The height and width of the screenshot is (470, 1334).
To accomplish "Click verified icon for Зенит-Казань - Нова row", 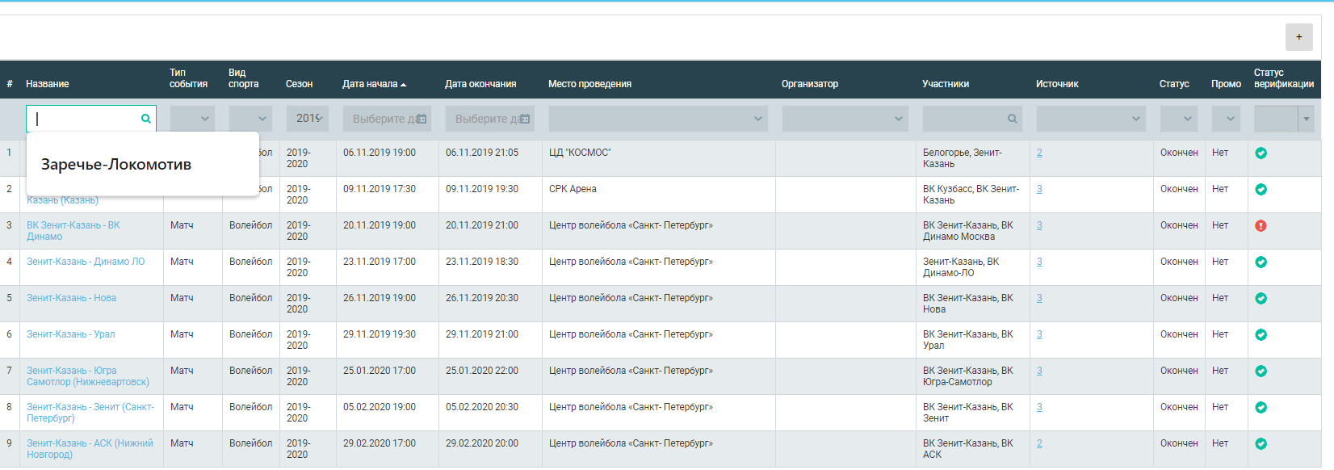I will pyautogui.click(x=1261, y=298).
